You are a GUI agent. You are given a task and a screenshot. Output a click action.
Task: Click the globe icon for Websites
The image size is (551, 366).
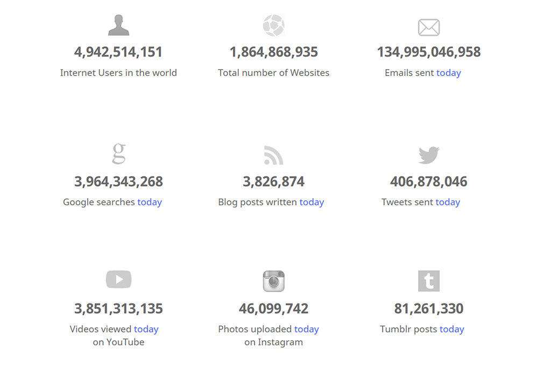(273, 25)
